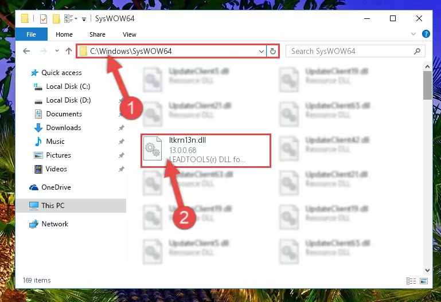Open Local Disk (C:) in sidebar
The height and width of the screenshot is (302, 441).
coord(68,87)
